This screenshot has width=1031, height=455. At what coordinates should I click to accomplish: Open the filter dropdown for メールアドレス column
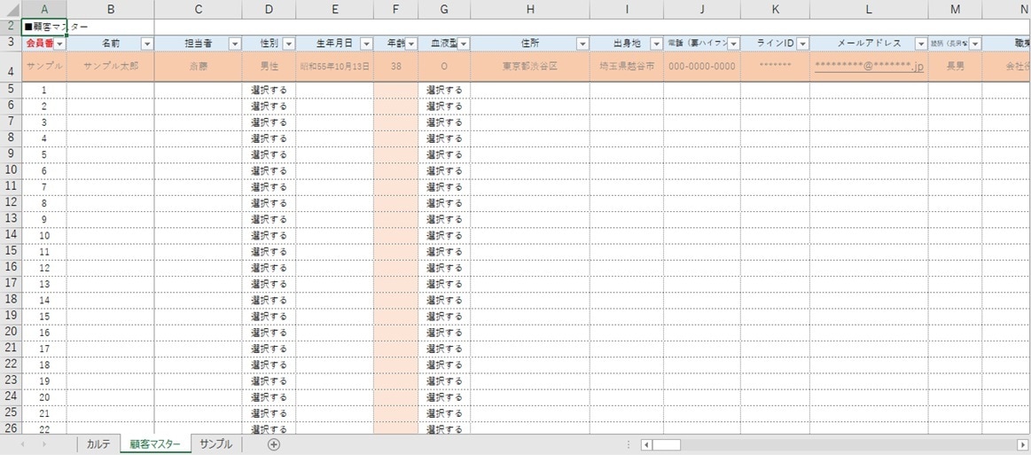pos(921,43)
